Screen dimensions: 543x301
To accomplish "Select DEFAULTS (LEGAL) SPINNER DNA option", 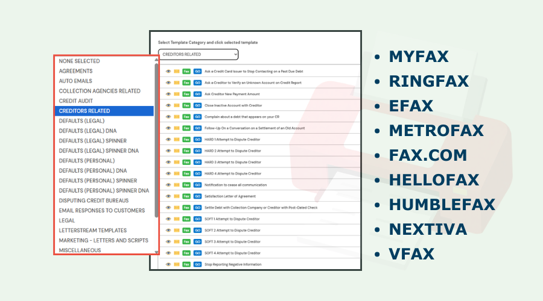I will point(104,151).
